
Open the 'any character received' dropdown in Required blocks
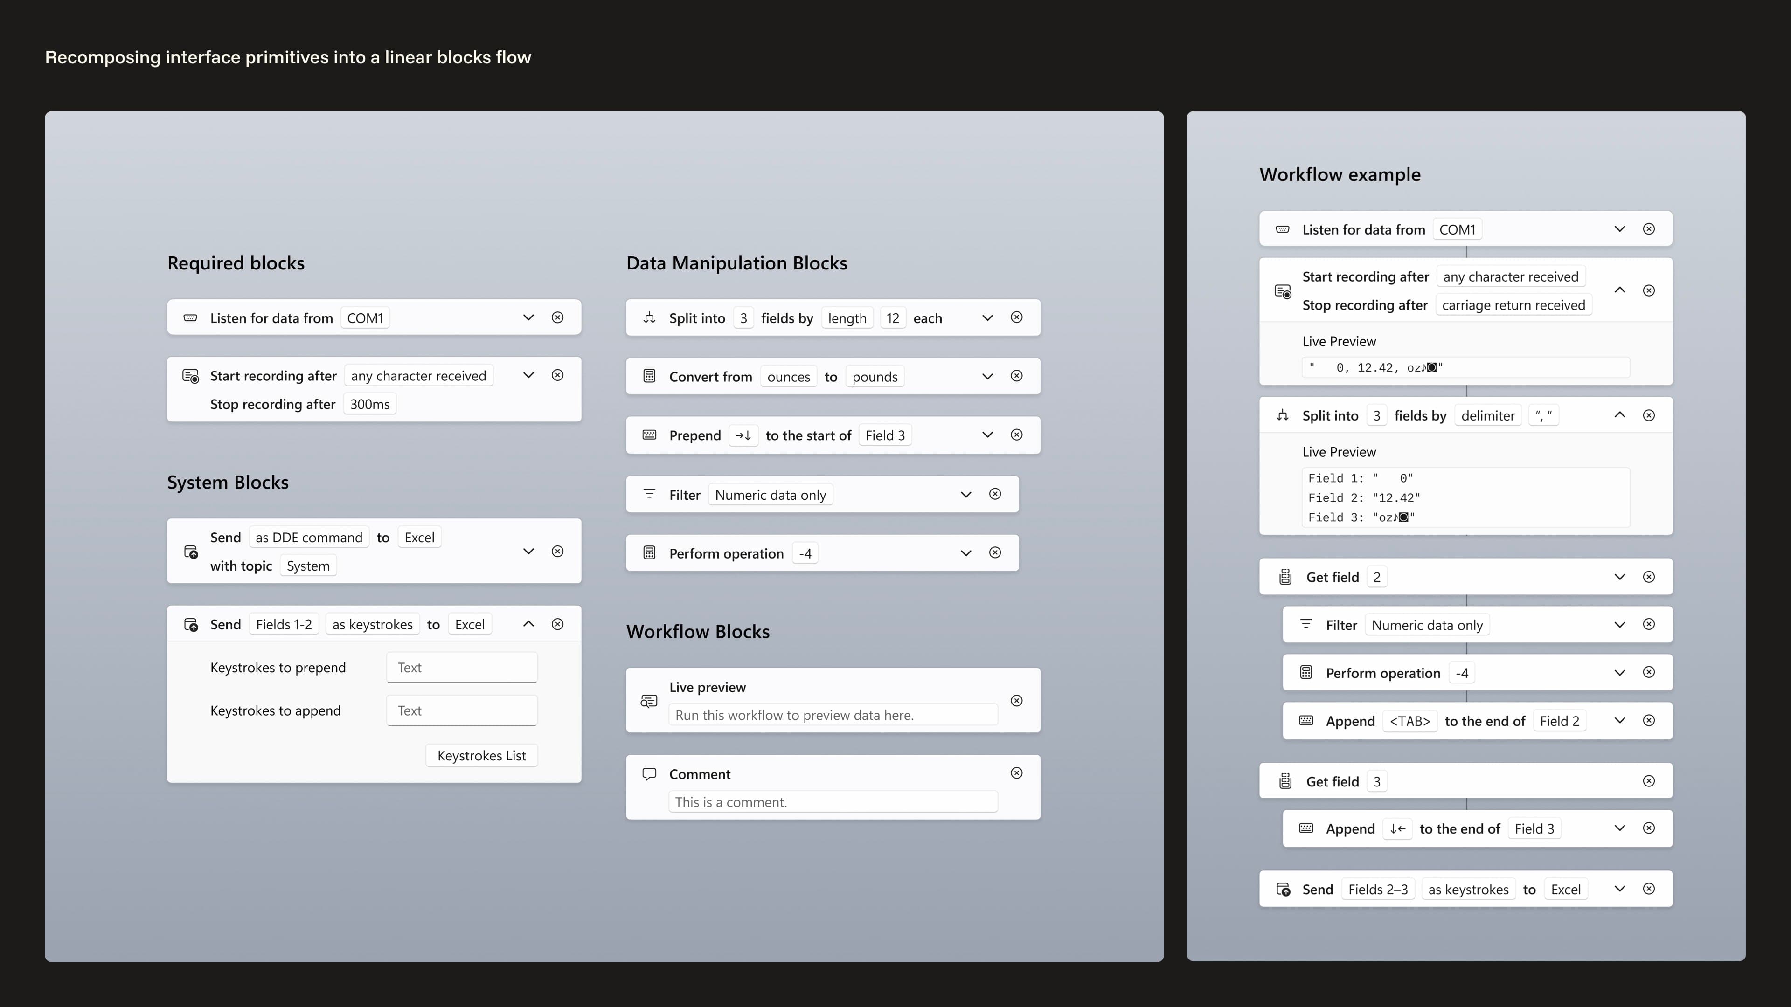pos(418,376)
